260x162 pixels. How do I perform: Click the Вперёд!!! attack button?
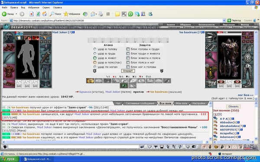coord(128,71)
